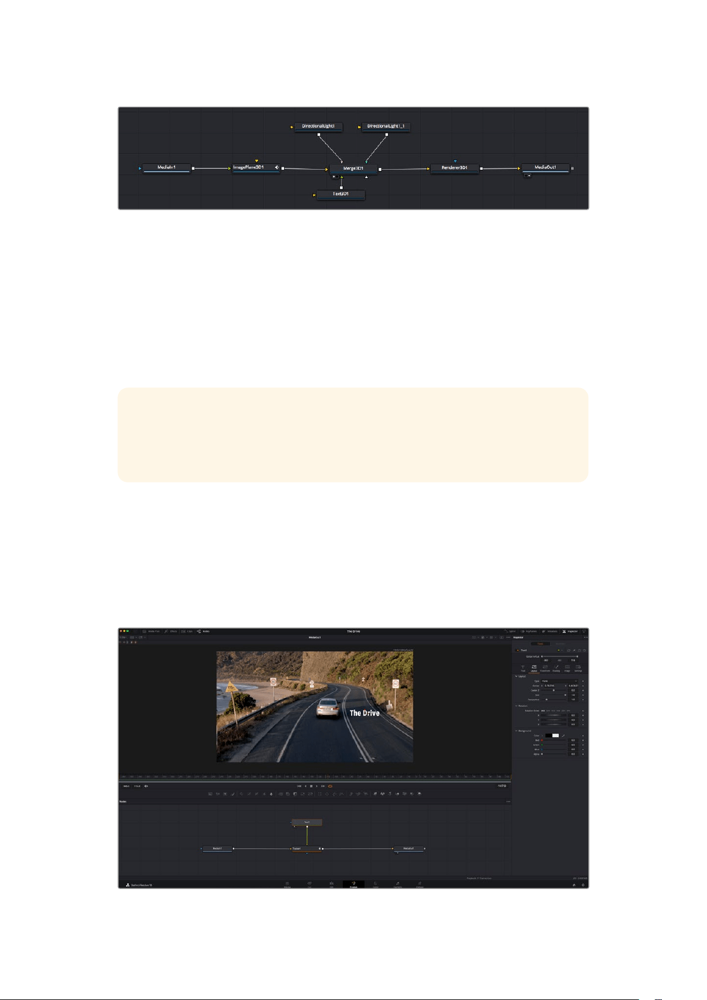Click the play forward button
The width and height of the screenshot is (707, 1000).
coord(317,786)
